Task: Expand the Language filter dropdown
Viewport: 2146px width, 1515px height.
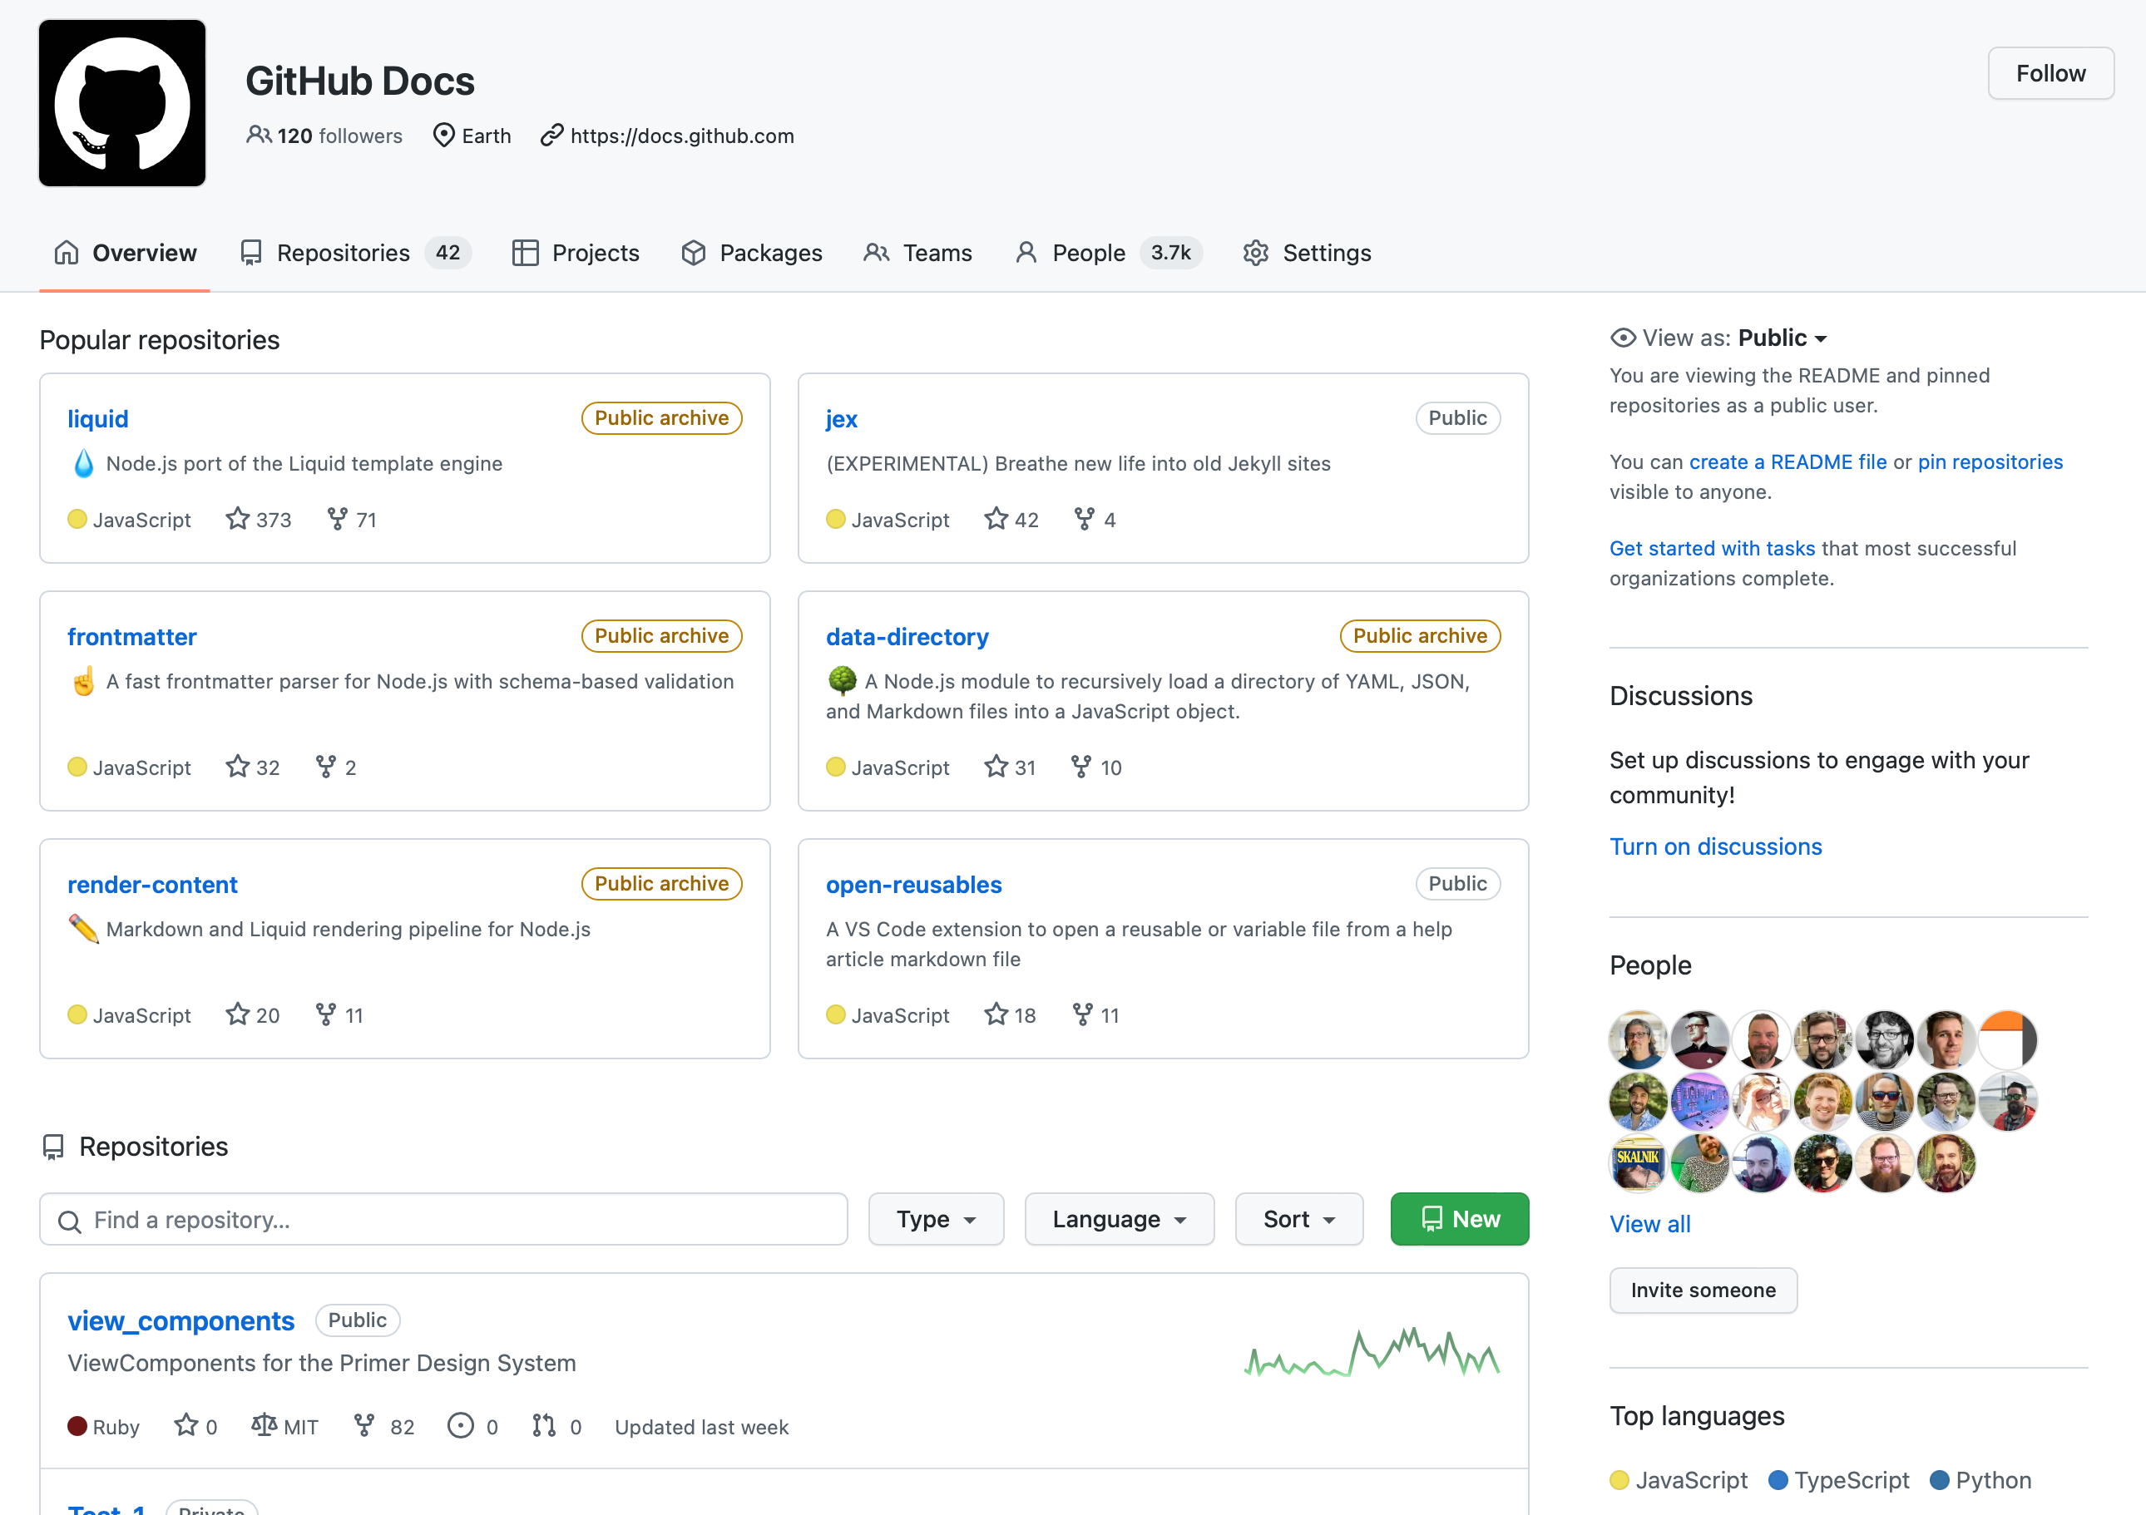Action: [1118, 1218]
